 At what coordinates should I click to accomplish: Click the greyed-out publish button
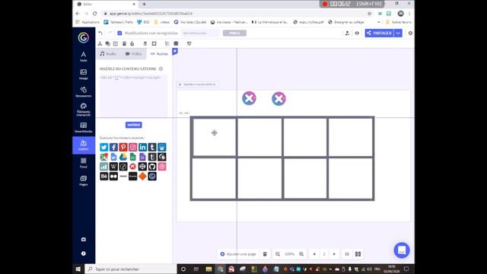click(234, 33)
